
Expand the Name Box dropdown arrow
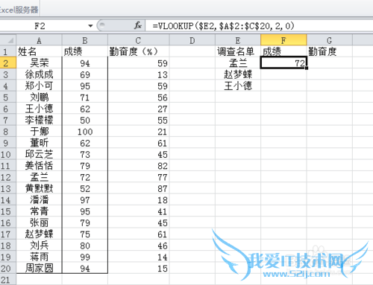click(90, 26)
